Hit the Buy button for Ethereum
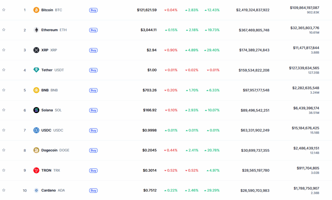This screenshot has height=200, width=332. 93,30
